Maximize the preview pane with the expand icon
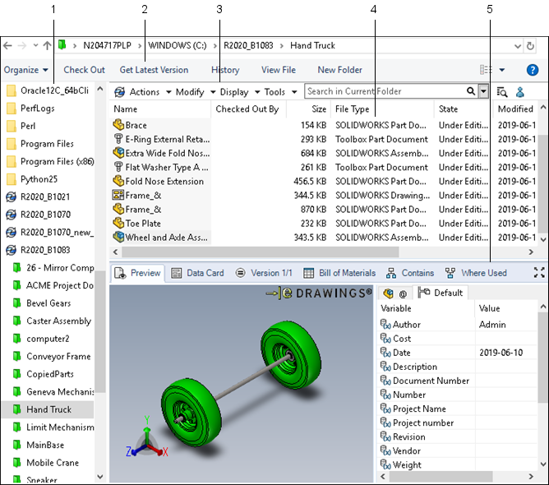 (539, 272)
